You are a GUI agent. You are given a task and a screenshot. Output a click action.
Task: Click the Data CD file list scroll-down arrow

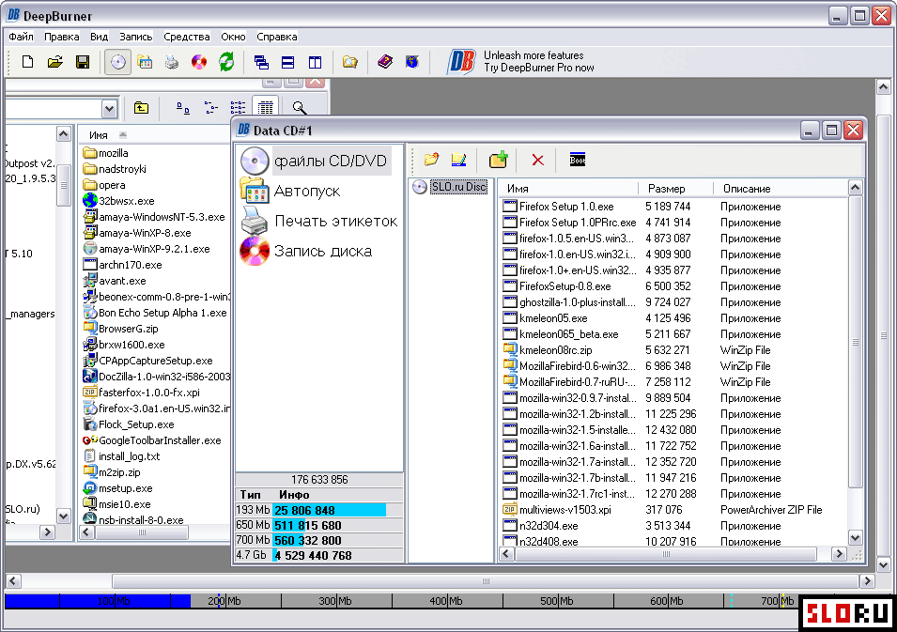(855, 538)
